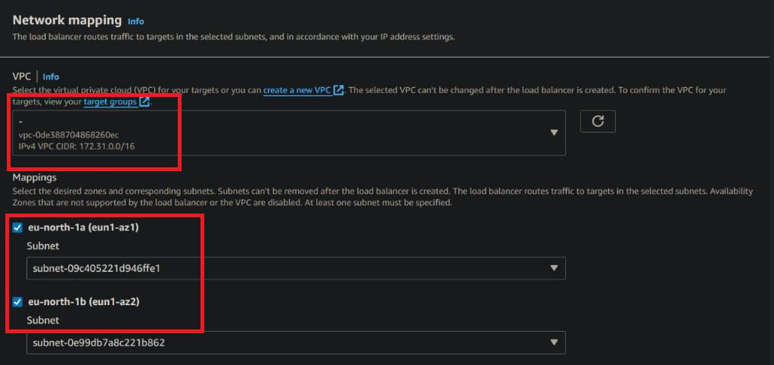Open the "target groups" link
The image size is (774, 365).
(110, 101)
